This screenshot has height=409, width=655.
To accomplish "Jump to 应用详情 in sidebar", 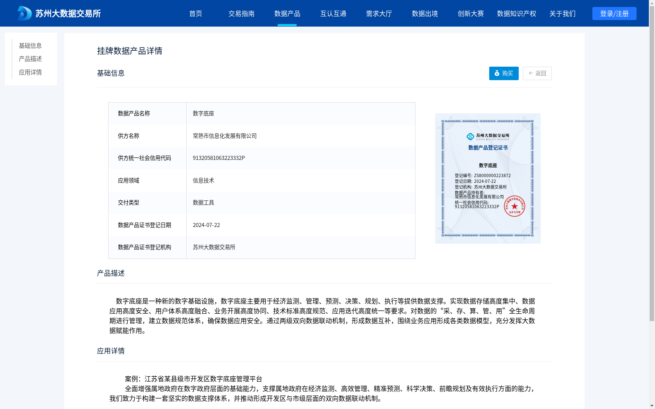I will click(30, 72).
